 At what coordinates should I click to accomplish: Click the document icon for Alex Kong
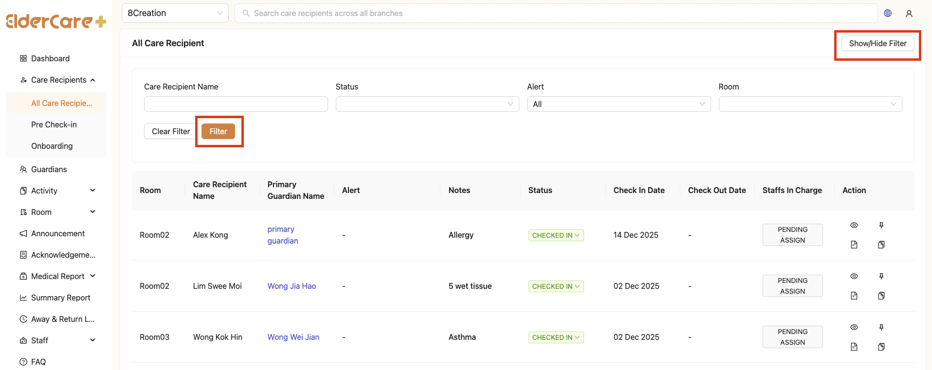(854, 245)
